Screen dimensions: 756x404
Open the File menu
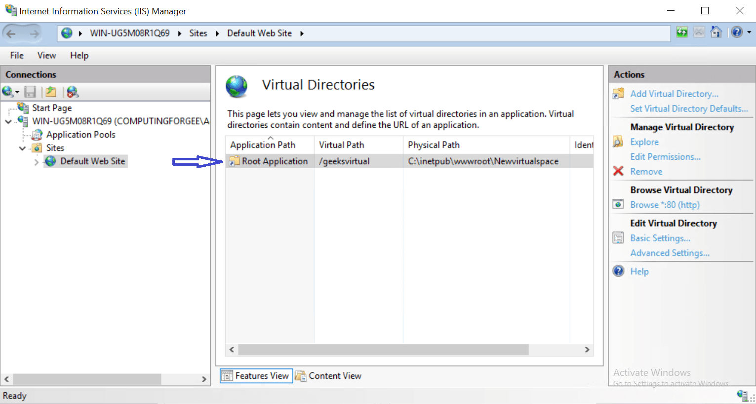click(x=16, y=55)
